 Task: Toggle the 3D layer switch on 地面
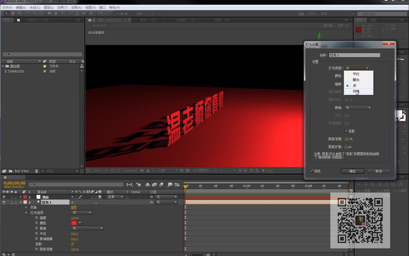(100, 197)
